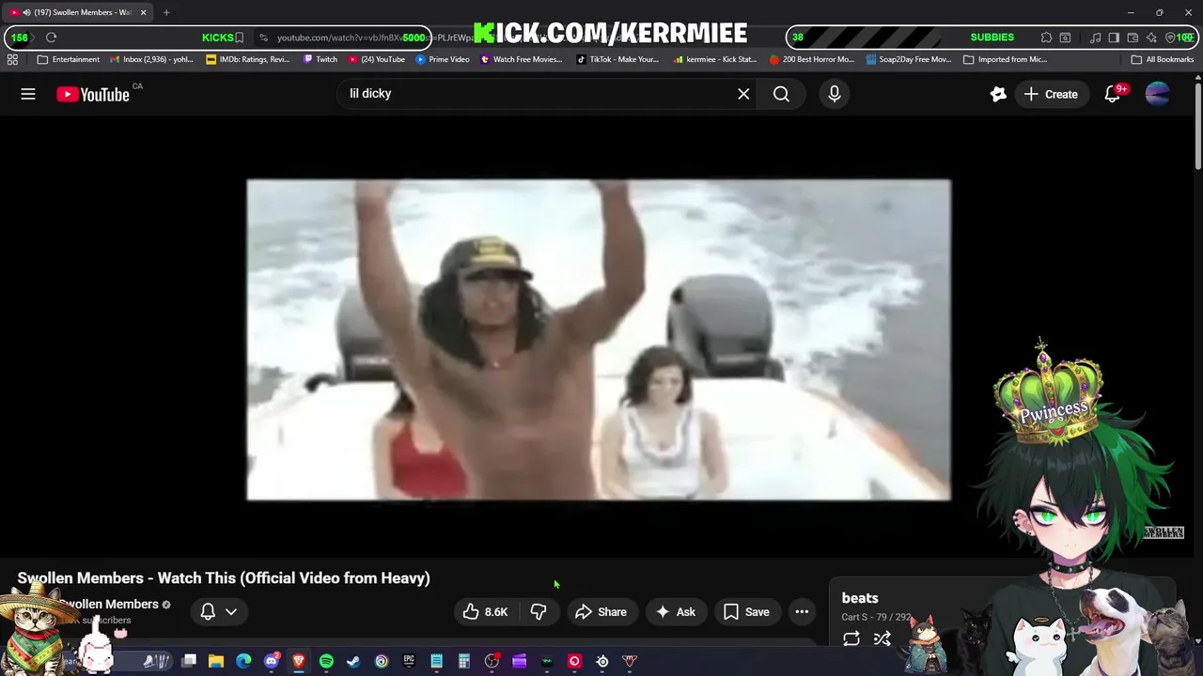Expand the All Bookmarks folder
This screenshot has width=1203, height=676.
pyautogui.click(x=1163, y=59)
